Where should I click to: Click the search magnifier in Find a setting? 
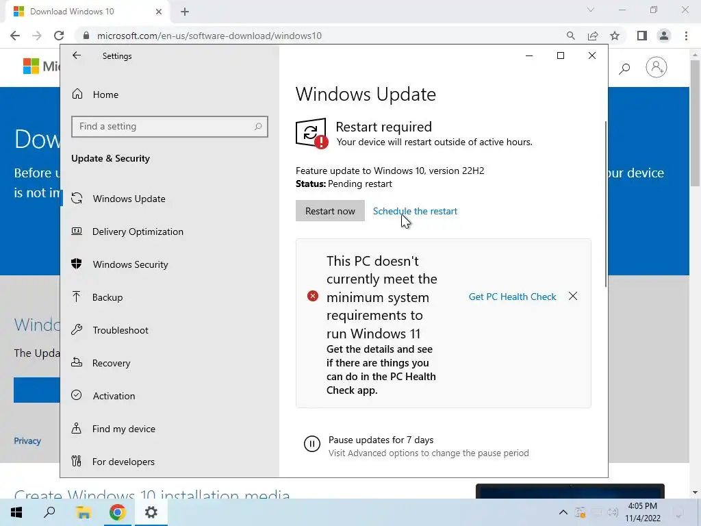[x=258, y=127]
